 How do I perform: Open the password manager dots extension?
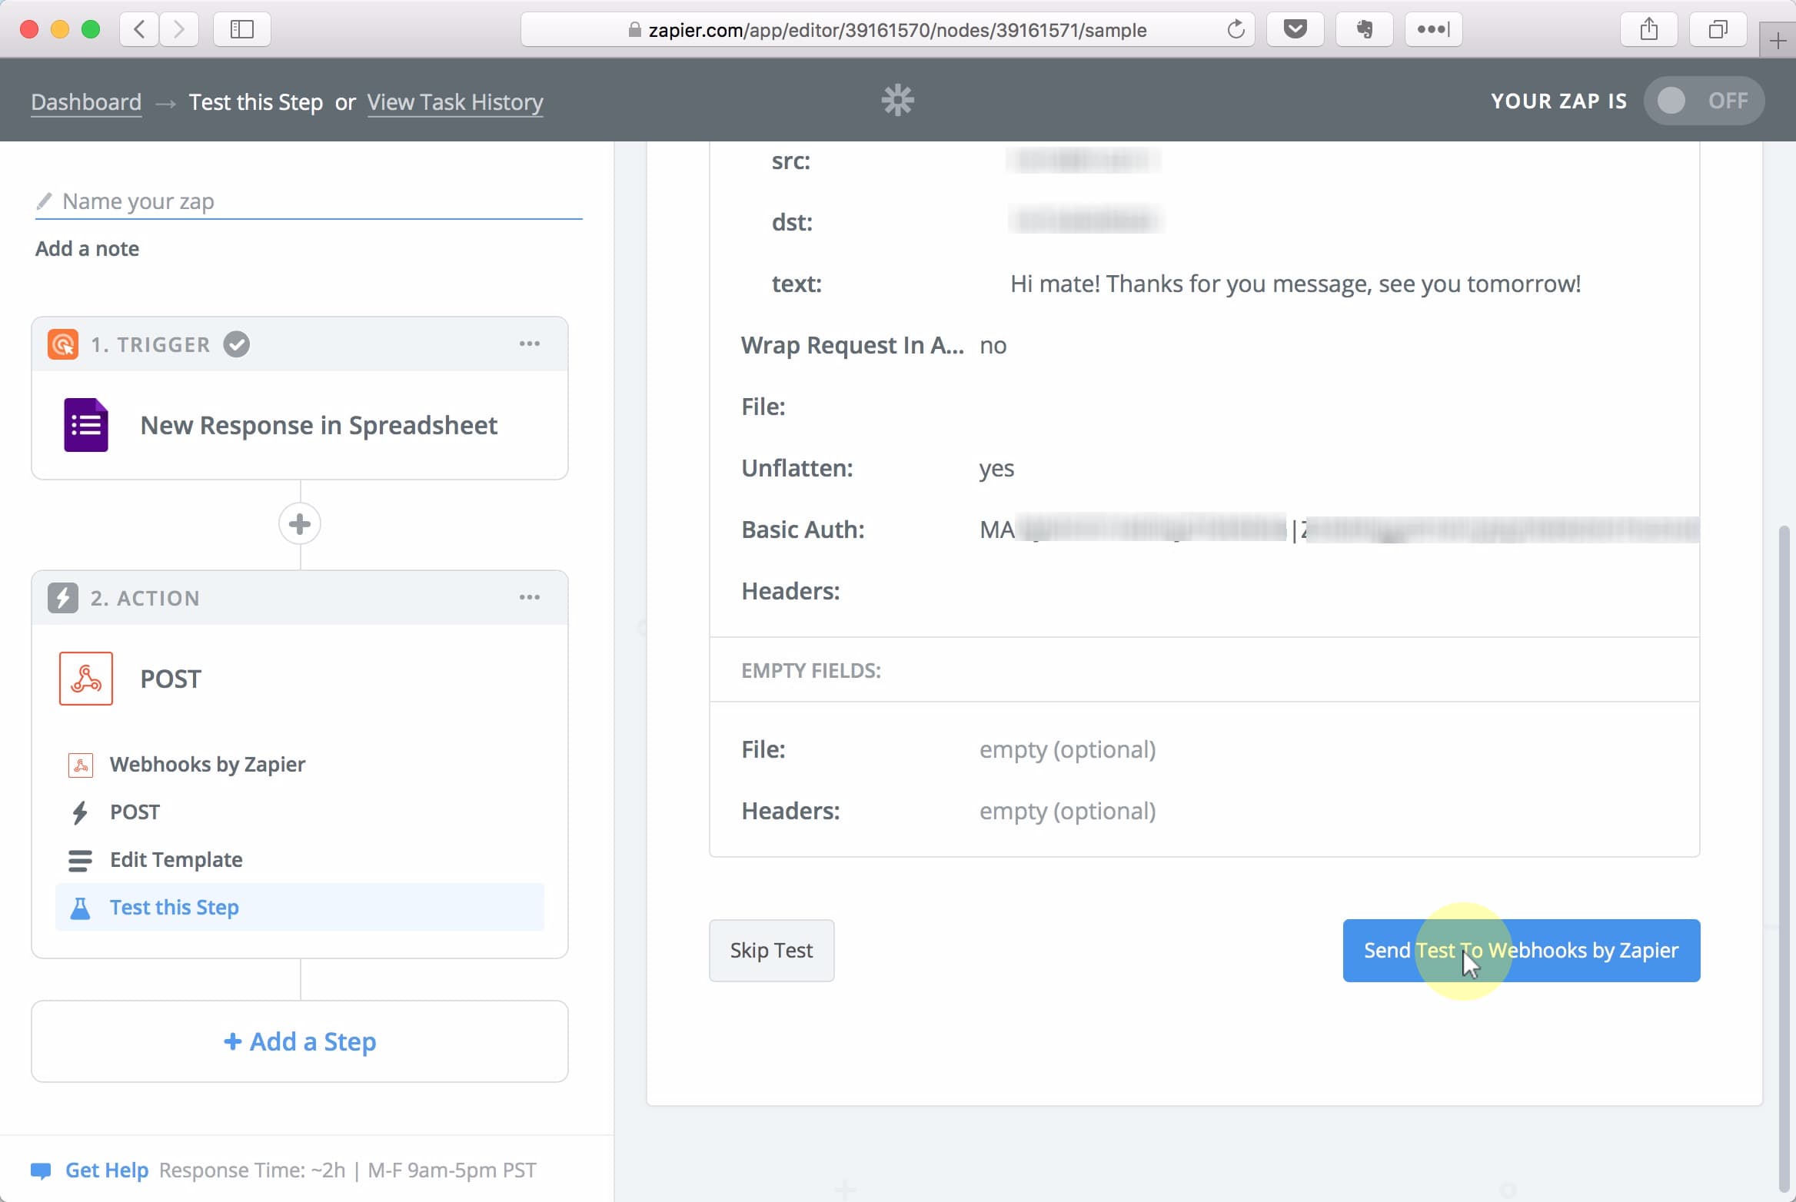click(x=1434, y=29)
